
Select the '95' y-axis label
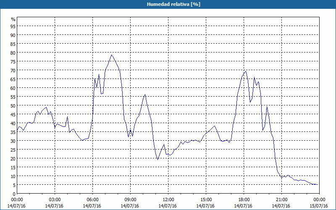click(x=13, y=26)
